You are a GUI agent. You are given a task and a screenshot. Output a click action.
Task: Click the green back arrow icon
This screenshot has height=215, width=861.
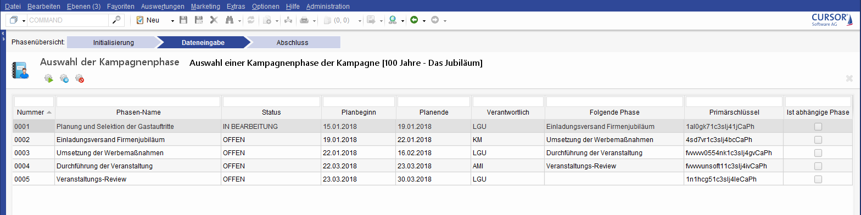click(414, 20)
